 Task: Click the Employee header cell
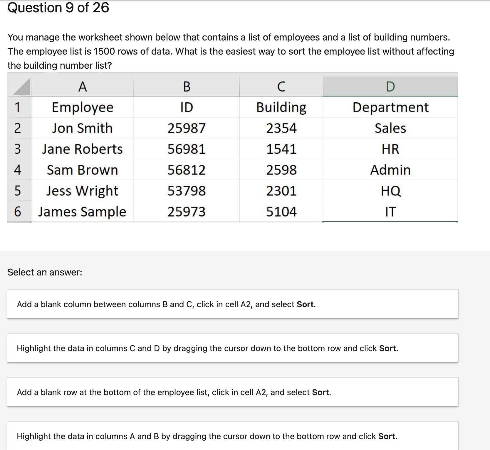tap(82, 107)
